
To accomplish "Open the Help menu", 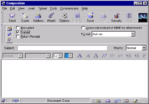I will coord(85,9).
